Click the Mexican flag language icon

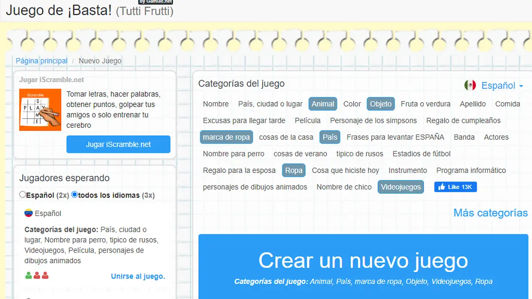point(470,85)
